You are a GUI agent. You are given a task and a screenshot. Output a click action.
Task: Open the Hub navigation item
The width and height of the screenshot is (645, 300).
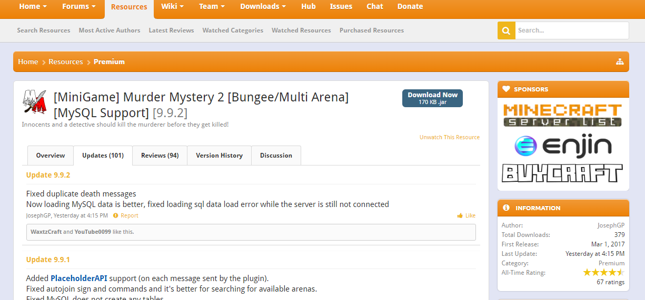tap(309, 7)
